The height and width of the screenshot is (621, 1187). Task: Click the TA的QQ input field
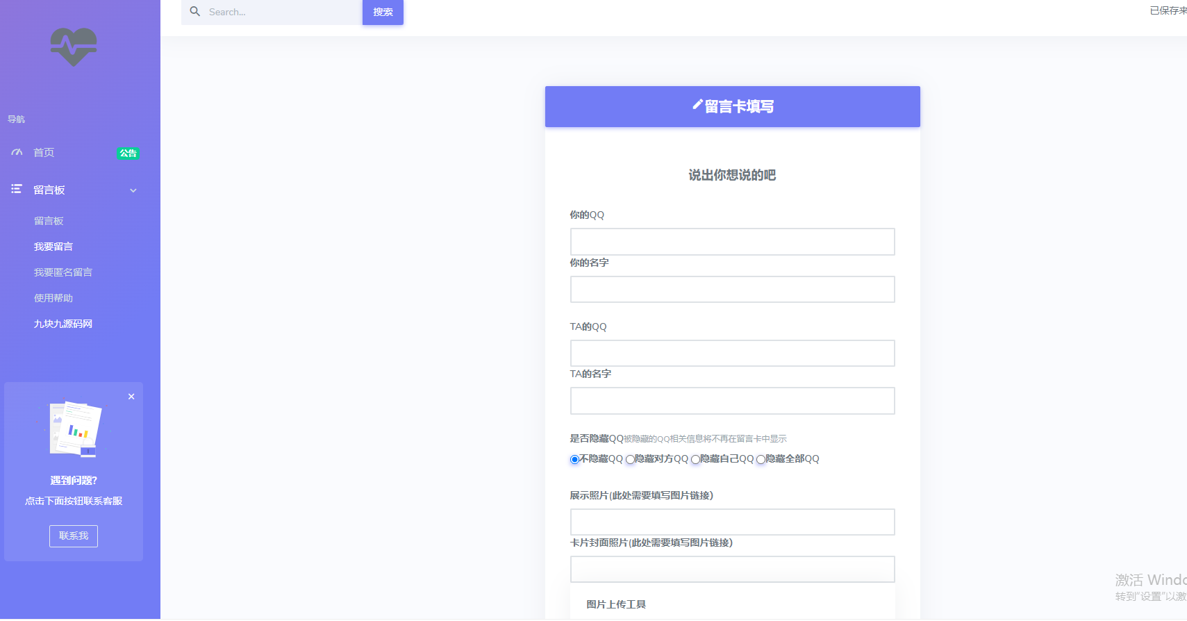pos(733,353)
